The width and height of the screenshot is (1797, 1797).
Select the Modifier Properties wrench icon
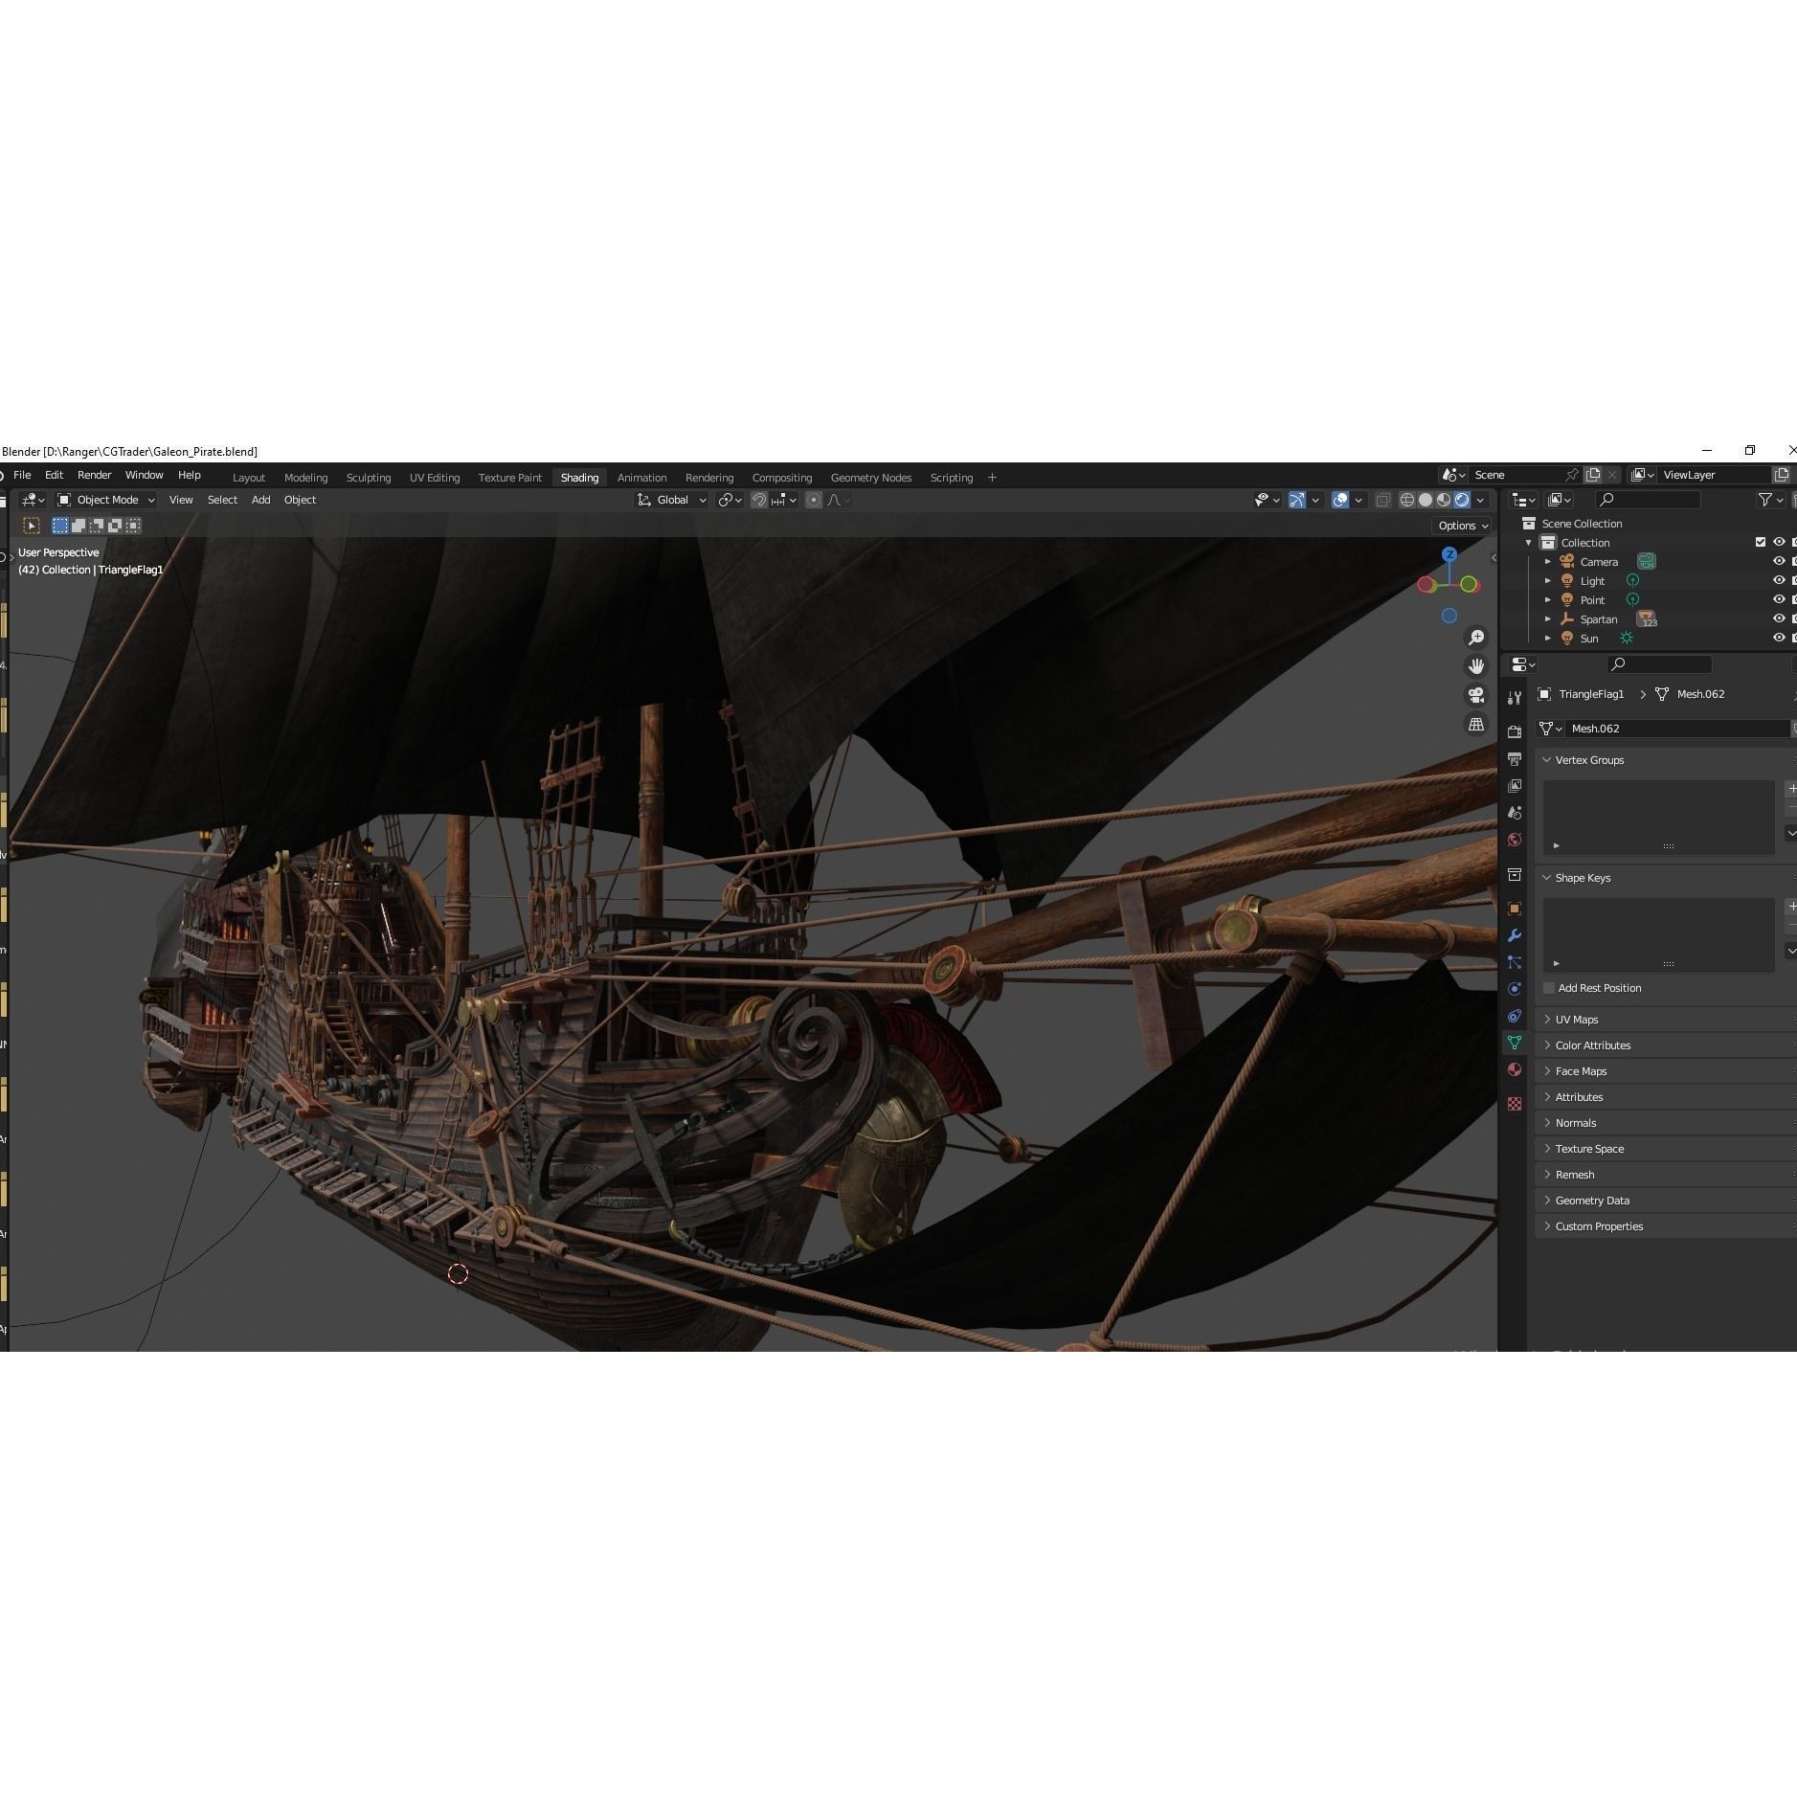[1516, 936]
